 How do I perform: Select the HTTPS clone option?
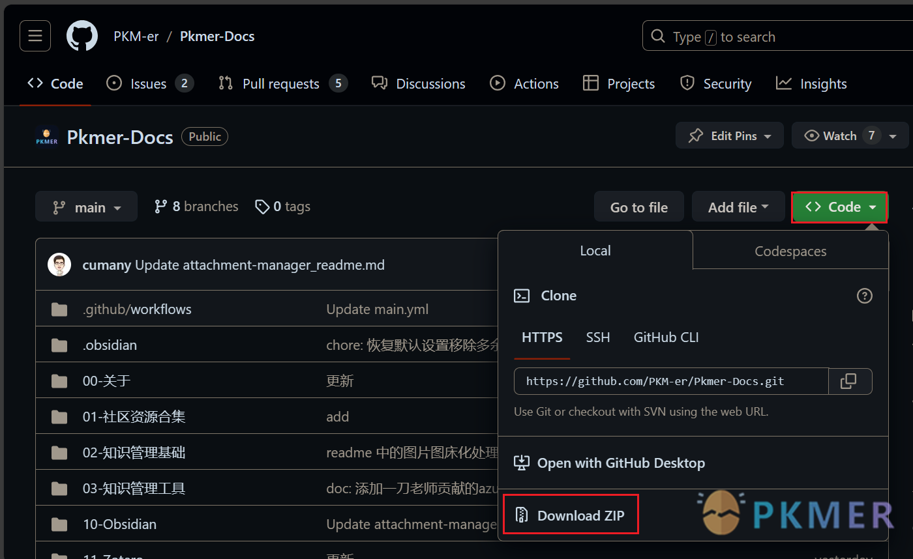(542, 337)
